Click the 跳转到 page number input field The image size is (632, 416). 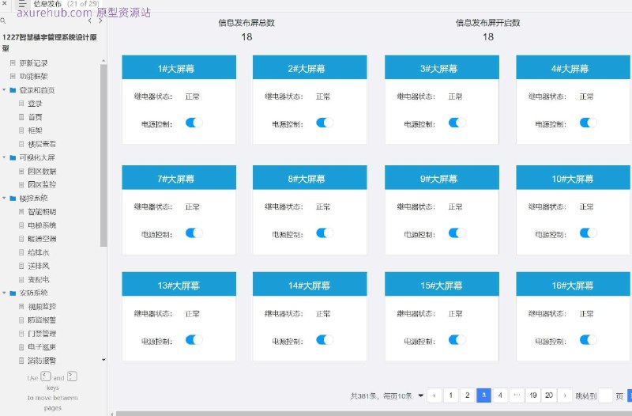(x=606, y=395)
